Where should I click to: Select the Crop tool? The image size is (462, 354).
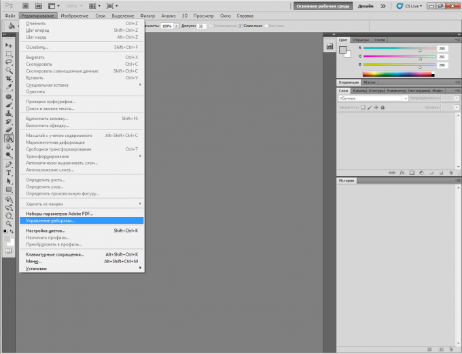[9, 79]
